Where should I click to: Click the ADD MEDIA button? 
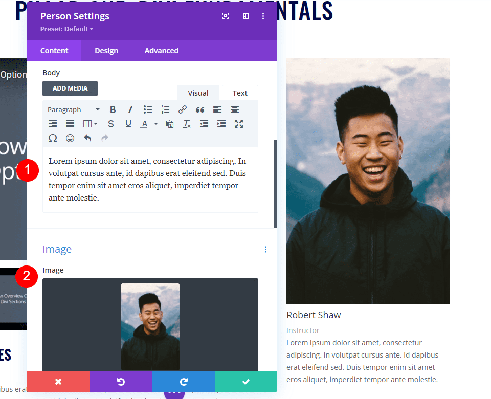70,88
